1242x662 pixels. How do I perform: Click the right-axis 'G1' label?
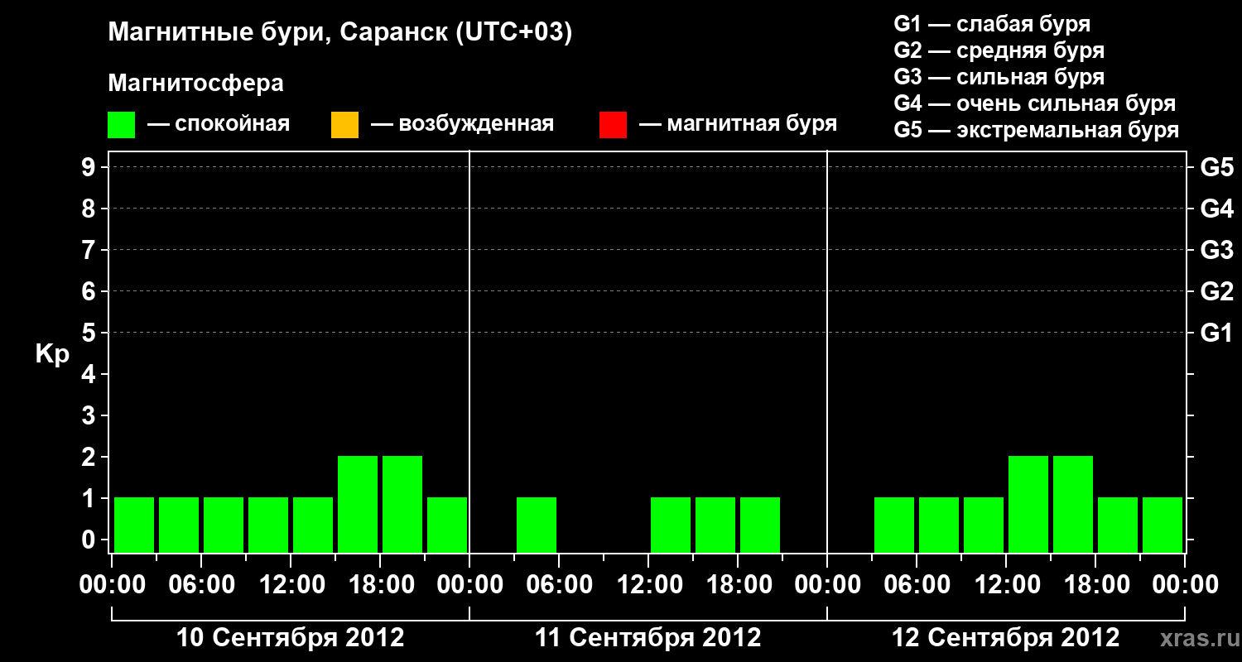click(x=1217, y=333)
